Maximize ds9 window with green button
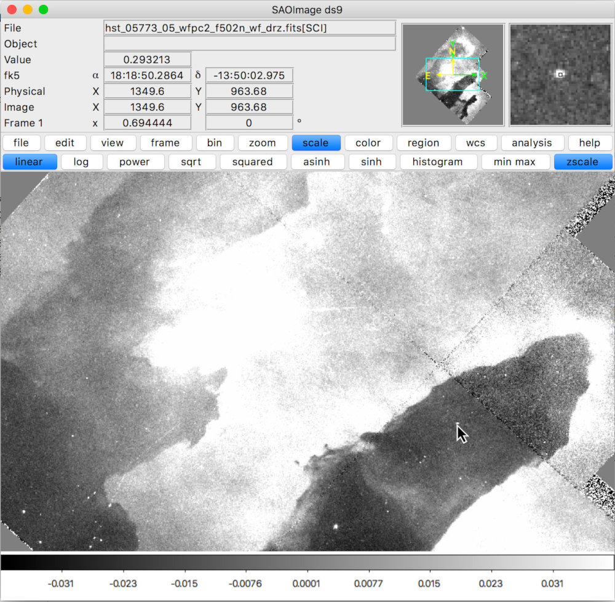 coord(44,9)
